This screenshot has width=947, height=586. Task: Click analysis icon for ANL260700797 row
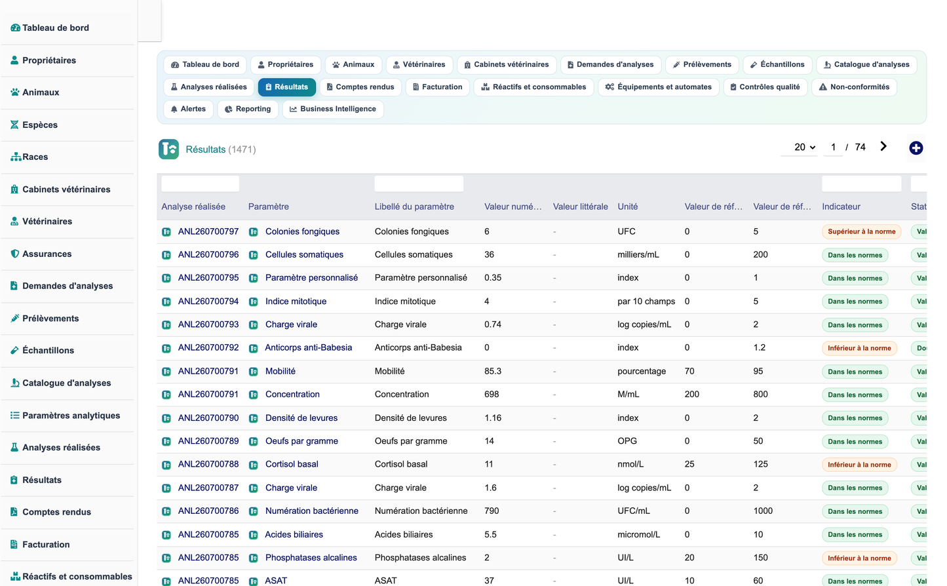[x=166, y=232]
